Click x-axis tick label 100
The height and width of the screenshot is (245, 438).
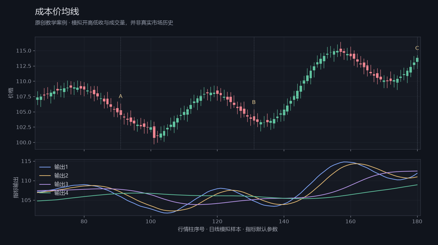[x=151, y=221]
